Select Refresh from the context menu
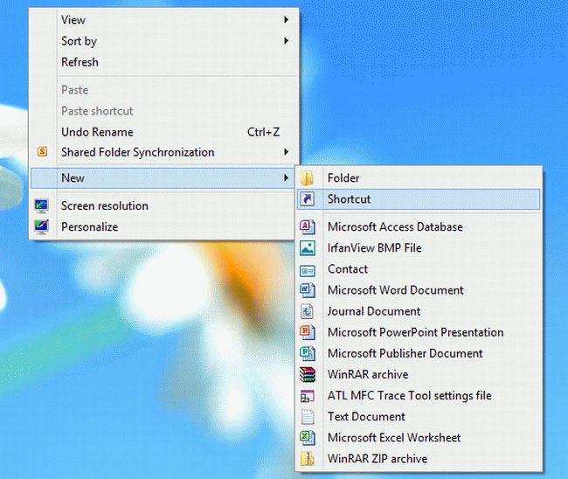The width and height of the screenshot is (568, 479). click(x=164, y=62)
